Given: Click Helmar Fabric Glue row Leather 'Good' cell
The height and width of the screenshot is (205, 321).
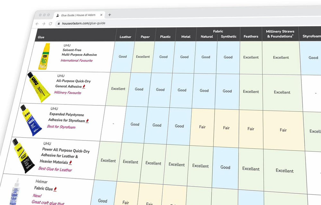Looking at the screenshot, I should [x=102, y=201].
